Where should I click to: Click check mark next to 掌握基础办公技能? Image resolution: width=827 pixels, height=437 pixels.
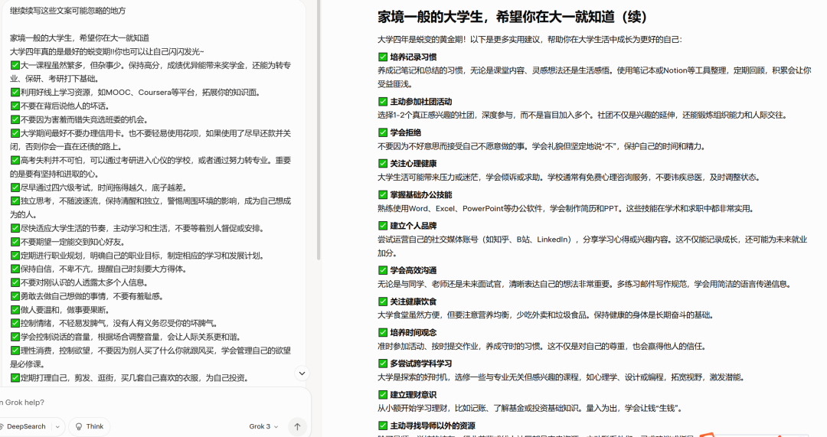point(383,194)
